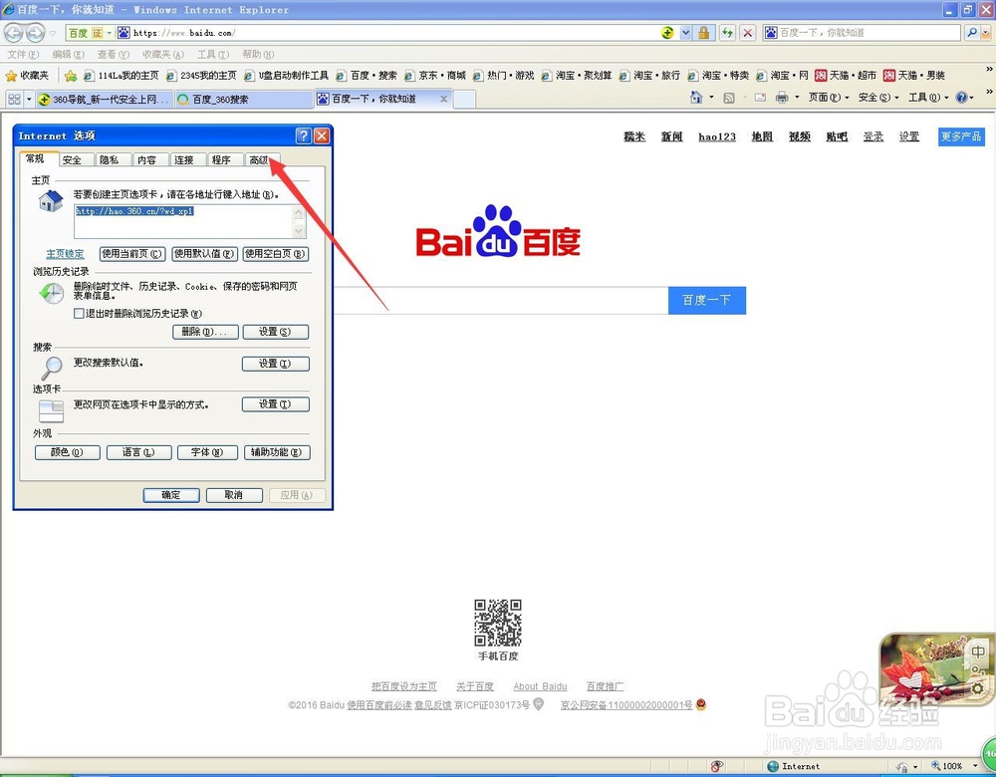Click the 取消 button in the dialog

(x=234, y=495)
